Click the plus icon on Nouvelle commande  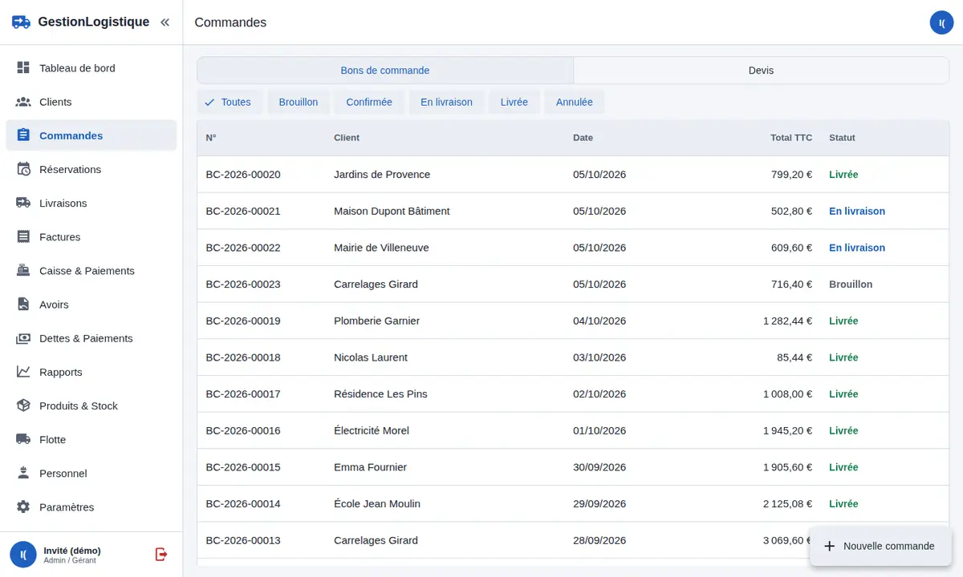click(x=830, y=546)
